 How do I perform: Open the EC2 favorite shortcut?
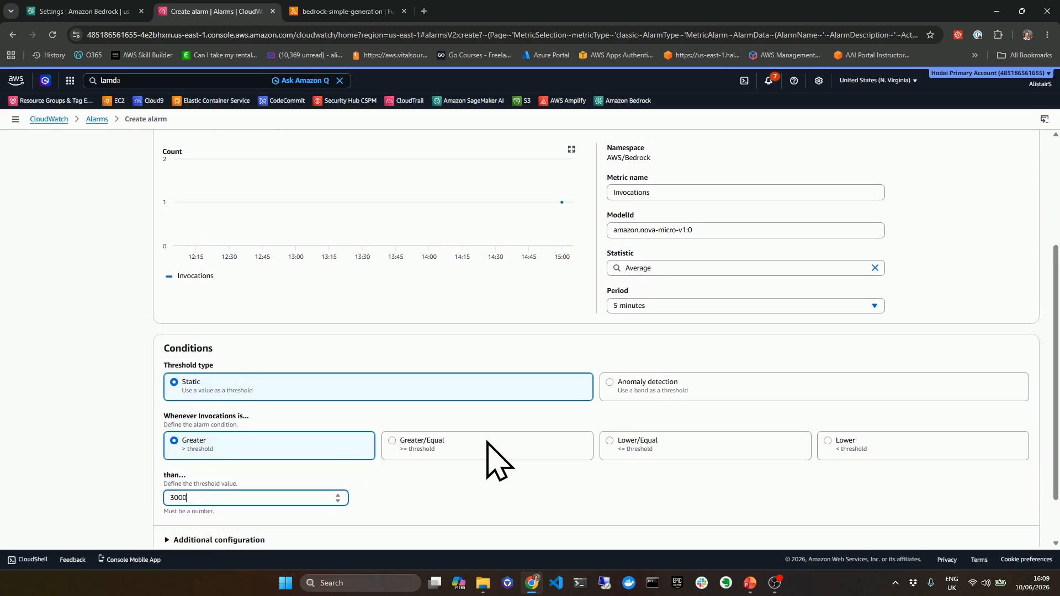114,100
